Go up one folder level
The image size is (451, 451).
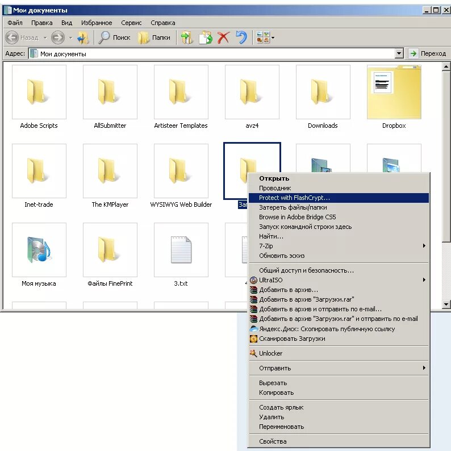tap(83, 37)
